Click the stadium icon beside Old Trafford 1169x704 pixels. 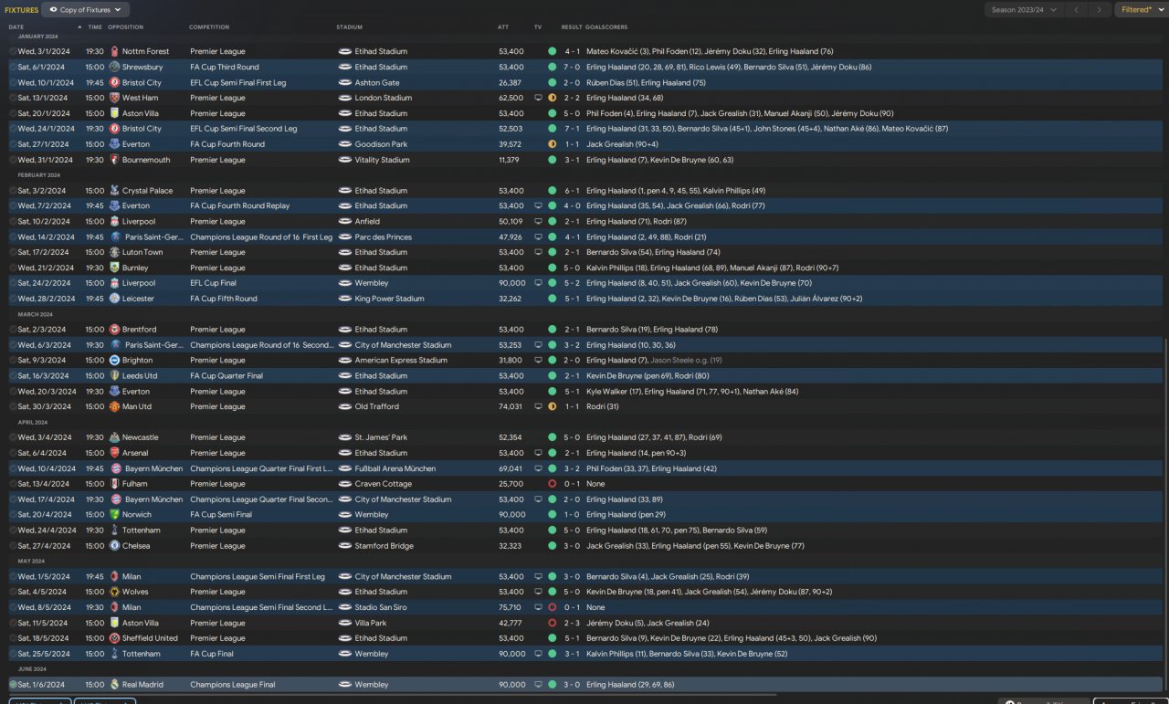[x=345, y=407]
